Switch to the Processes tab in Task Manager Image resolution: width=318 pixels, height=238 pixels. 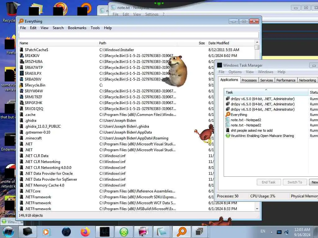pyautogui.click(x=249, y=80)
